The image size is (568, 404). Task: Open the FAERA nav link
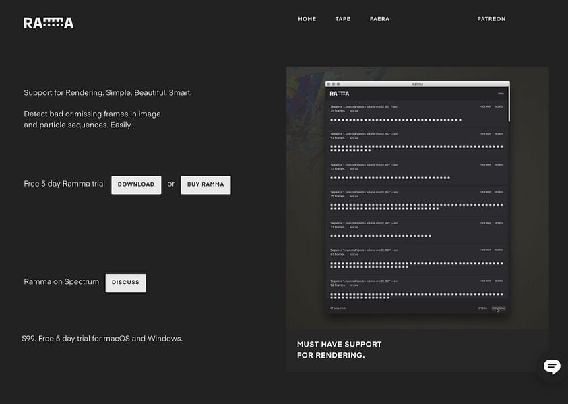pyautogui.click(x=379, y=19)
